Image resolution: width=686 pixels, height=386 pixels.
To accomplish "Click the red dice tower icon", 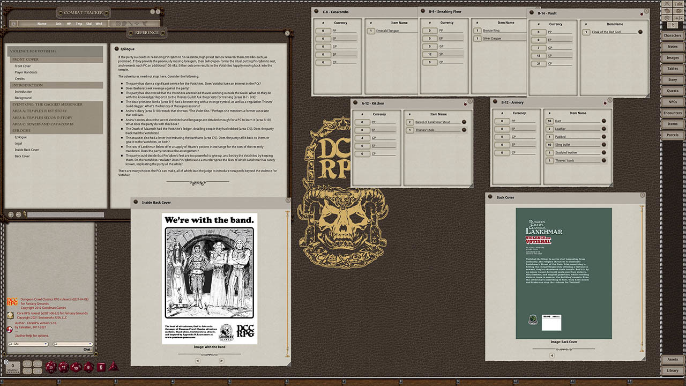I will pyautogui.click(x=113, y=367).
